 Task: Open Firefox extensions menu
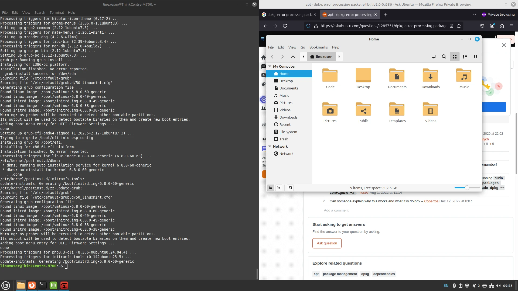[502, 26]
